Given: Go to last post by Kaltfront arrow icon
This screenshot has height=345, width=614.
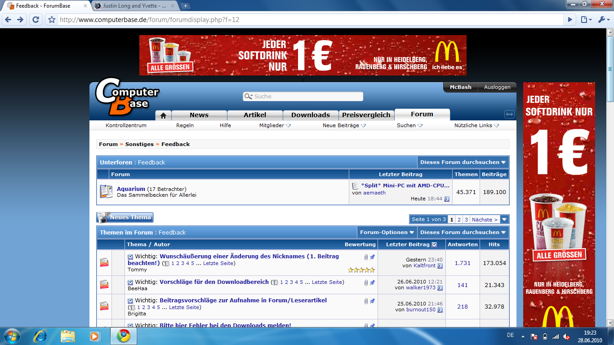Looking at the screenshot, I should point(440,266).
